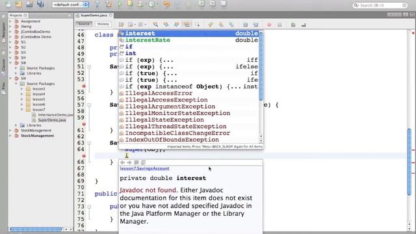
Task: Click red Start Macro Recording icon
Action: 269,25
